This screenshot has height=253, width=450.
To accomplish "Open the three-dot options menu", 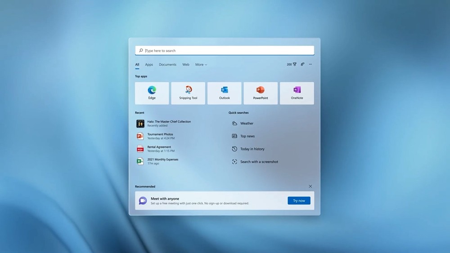I will coord(310,64).
